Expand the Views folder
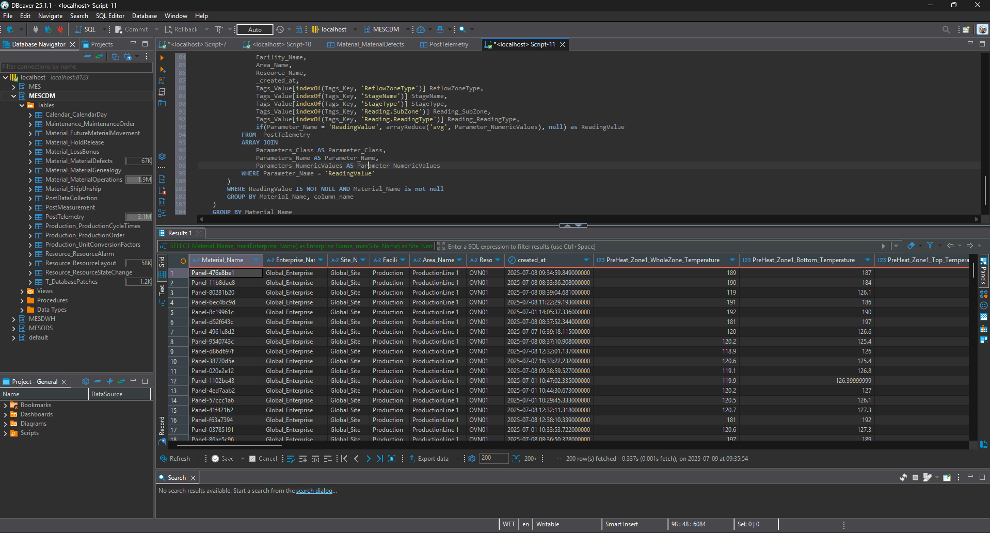The width and height of the screenshot is (990, 533). [x=22, y=291]
